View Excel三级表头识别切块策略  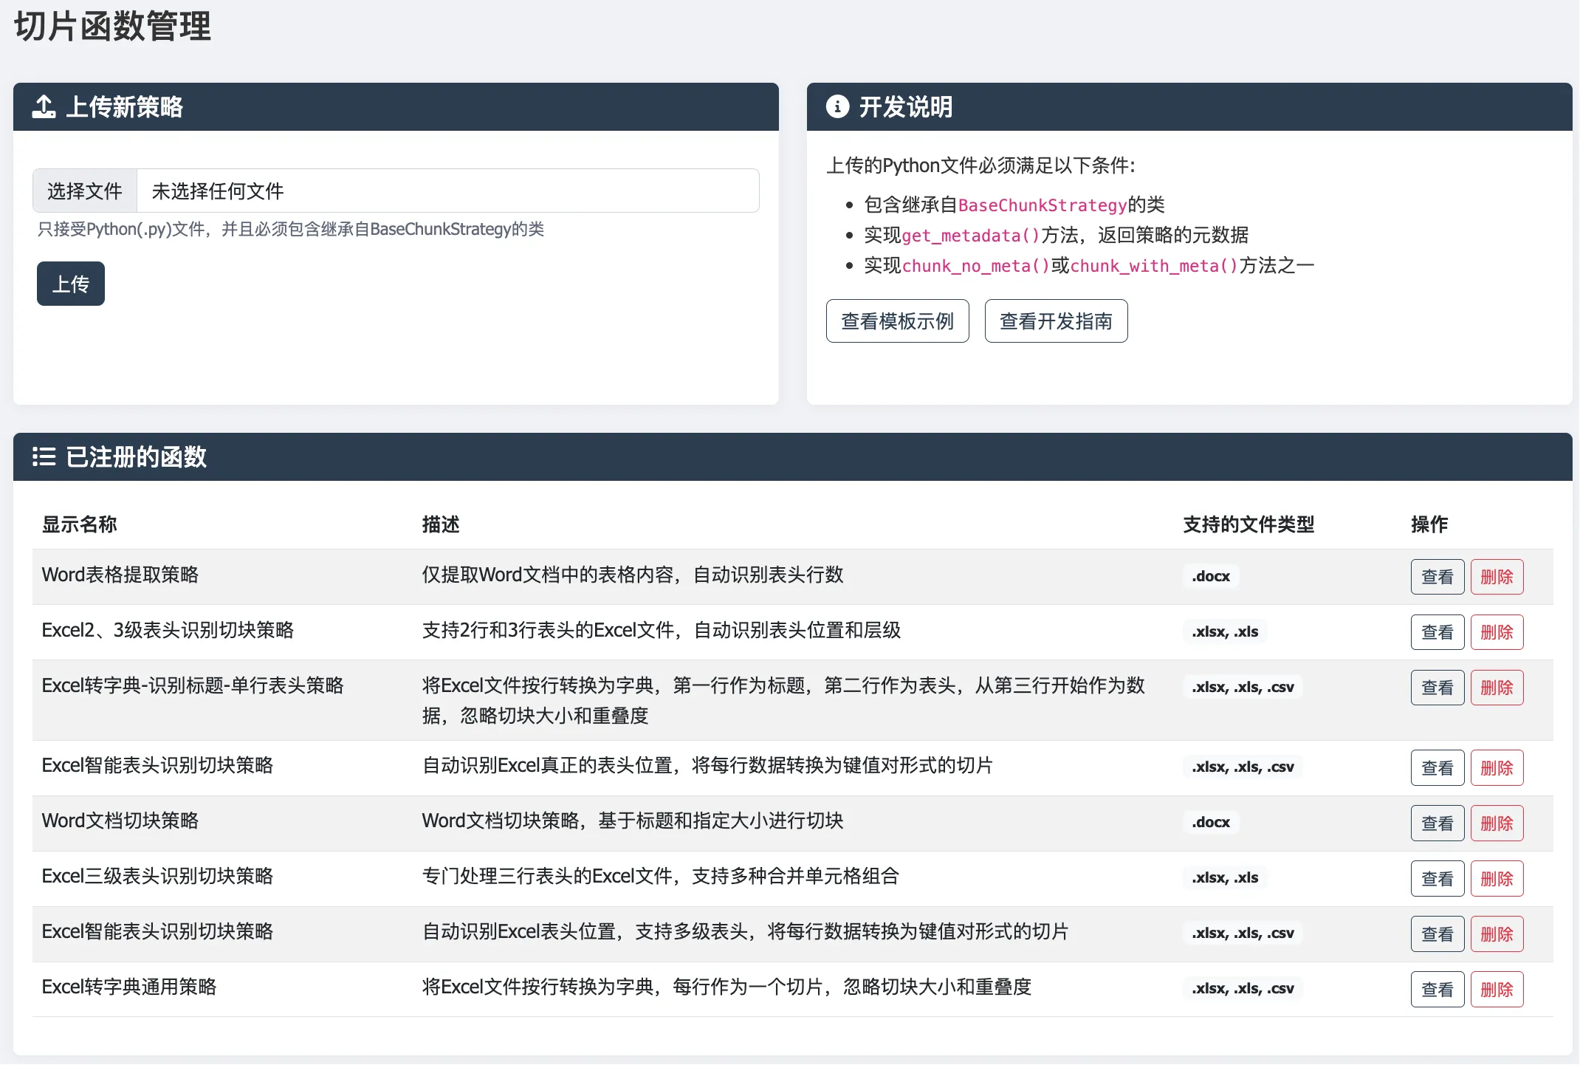click(1437, 879)
